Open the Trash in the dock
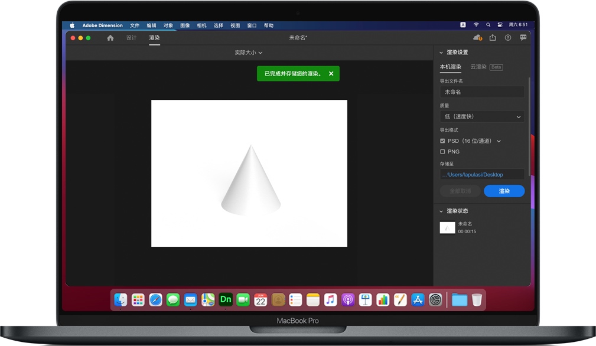596x346 pixels. point(477,300)
